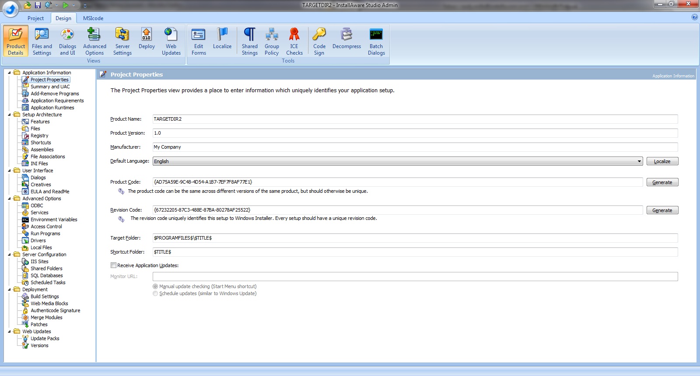Click the Target Folder input field

coord(415,238)
